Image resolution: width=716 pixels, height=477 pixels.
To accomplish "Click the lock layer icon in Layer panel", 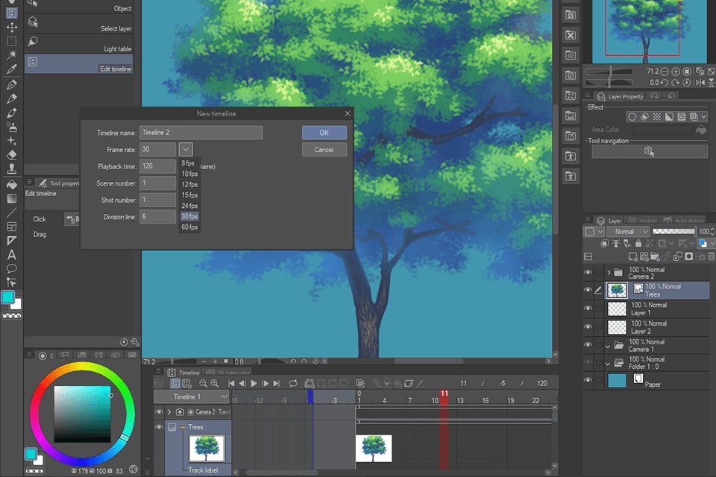I will pyautogui.click(x=638, y=243).
